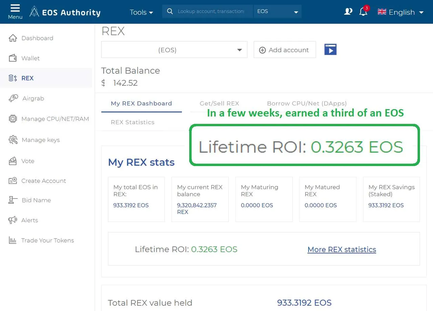Viewport: 433px width, 311px height.
Task: Click the My Maturing REX card
Action: point(264,199)
